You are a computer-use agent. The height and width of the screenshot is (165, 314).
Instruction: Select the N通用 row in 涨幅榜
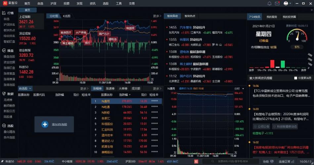coord(126,101)
